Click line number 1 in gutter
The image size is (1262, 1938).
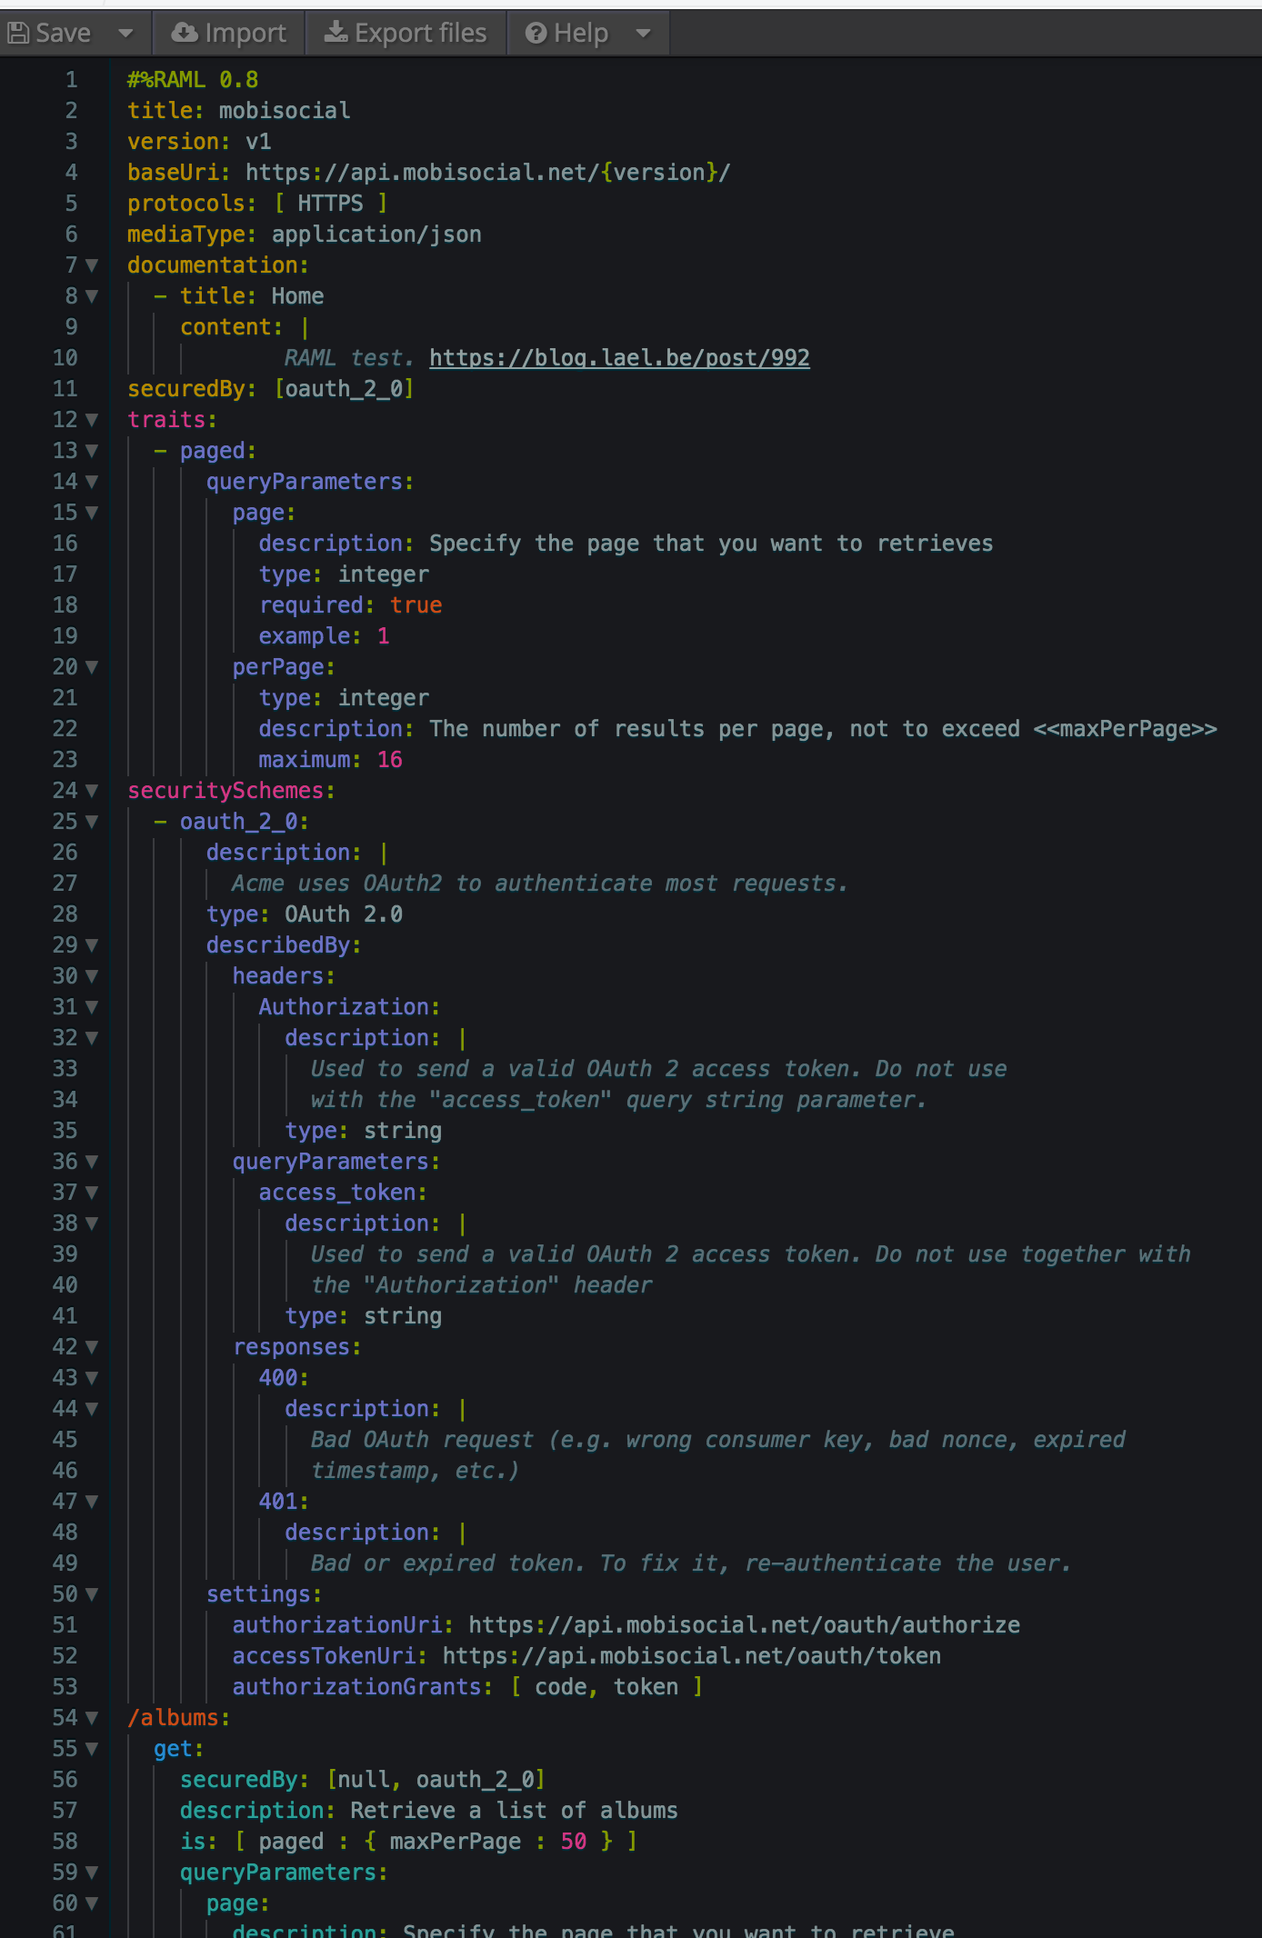[x=71, y=80]
